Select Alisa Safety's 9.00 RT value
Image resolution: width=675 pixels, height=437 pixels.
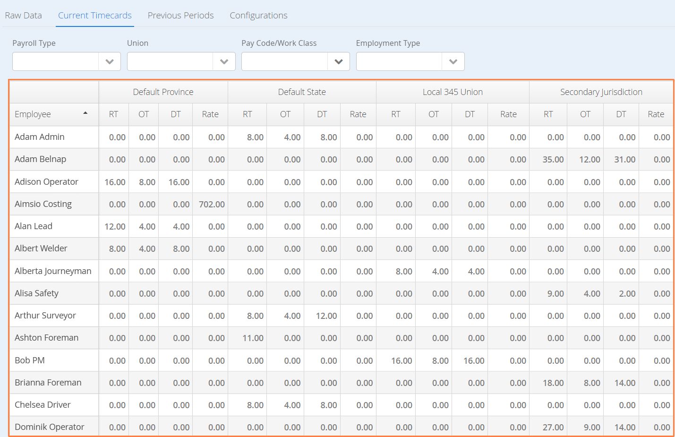point(555,294)
